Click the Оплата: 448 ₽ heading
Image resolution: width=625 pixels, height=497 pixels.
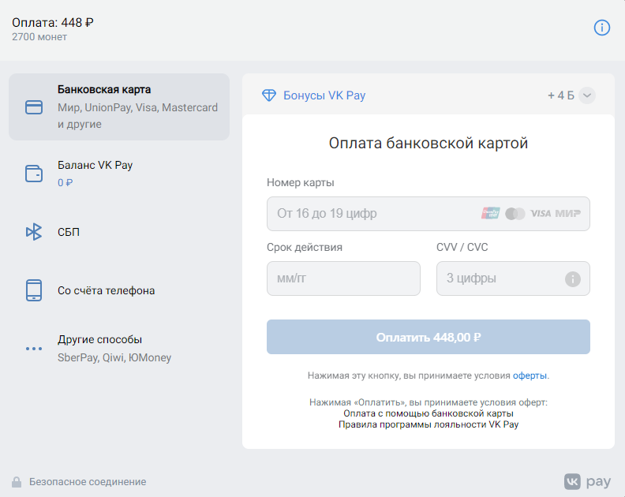(53, 22)
